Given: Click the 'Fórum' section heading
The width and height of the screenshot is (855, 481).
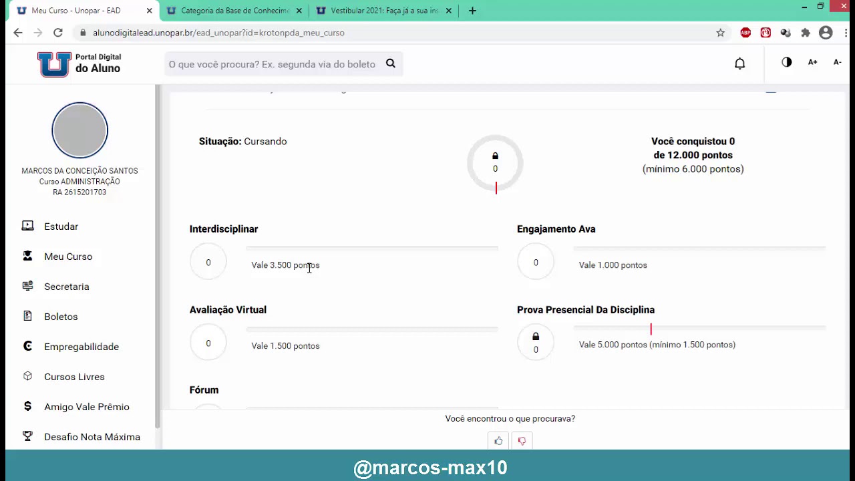Looking at the screenshot, I should tap(204, 390).
